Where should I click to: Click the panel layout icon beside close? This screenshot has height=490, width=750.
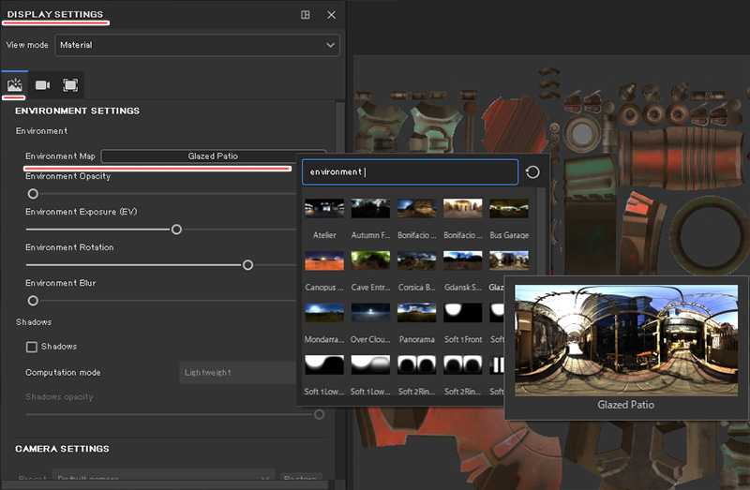(x=306, y=15)
